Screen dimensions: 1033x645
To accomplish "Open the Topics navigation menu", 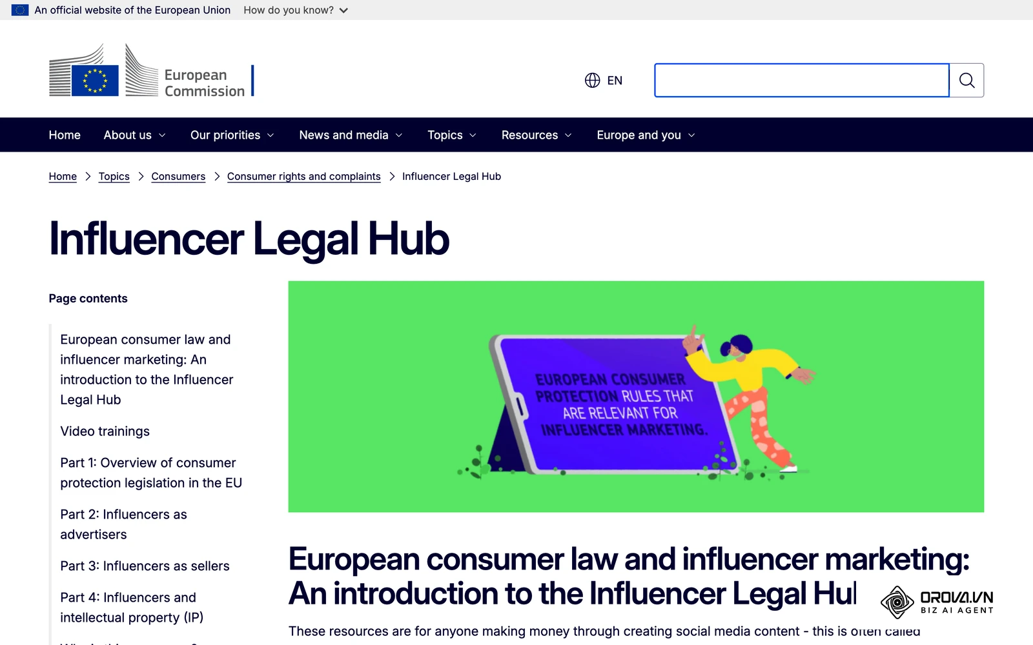I will [452, 135].
